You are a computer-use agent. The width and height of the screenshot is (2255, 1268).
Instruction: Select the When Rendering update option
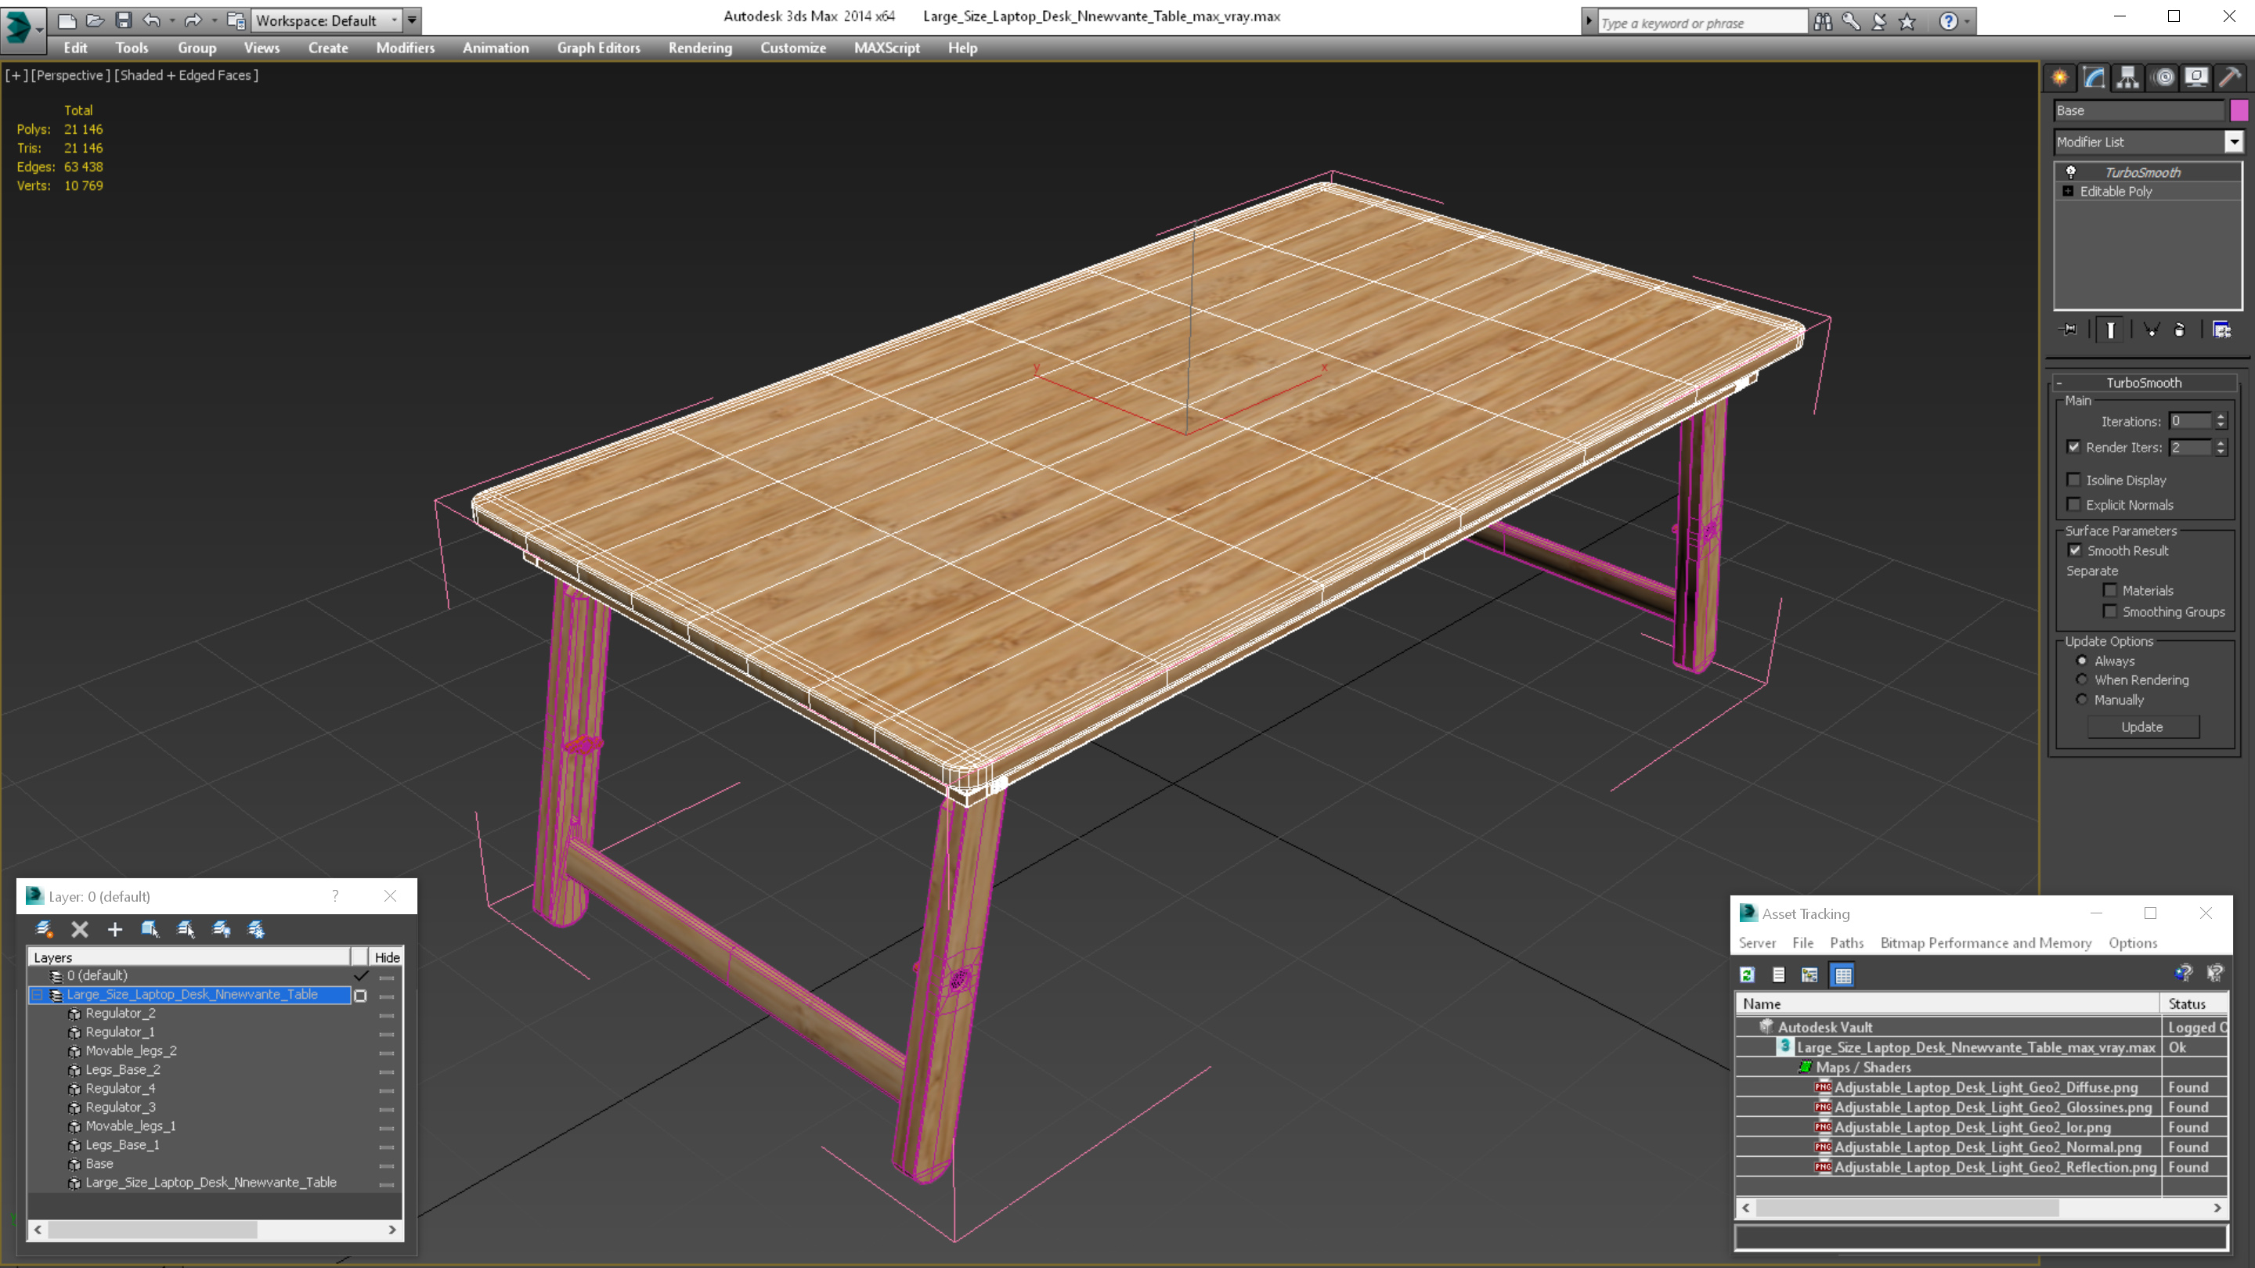[2083, 680]
